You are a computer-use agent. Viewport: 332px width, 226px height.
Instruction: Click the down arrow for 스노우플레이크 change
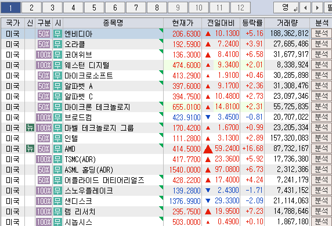tap(208, 191)
